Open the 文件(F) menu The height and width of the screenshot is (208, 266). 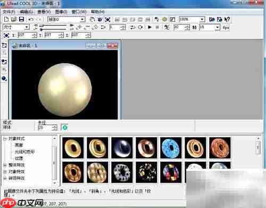pos(9,12)
